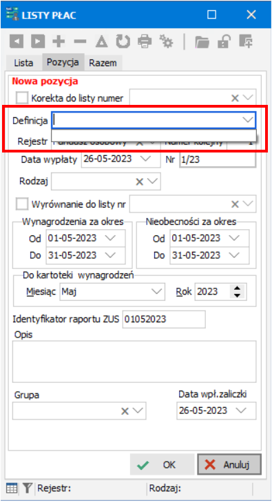
Task: Open Korekta do listy numer dropdown arrow
Action: 248,97
